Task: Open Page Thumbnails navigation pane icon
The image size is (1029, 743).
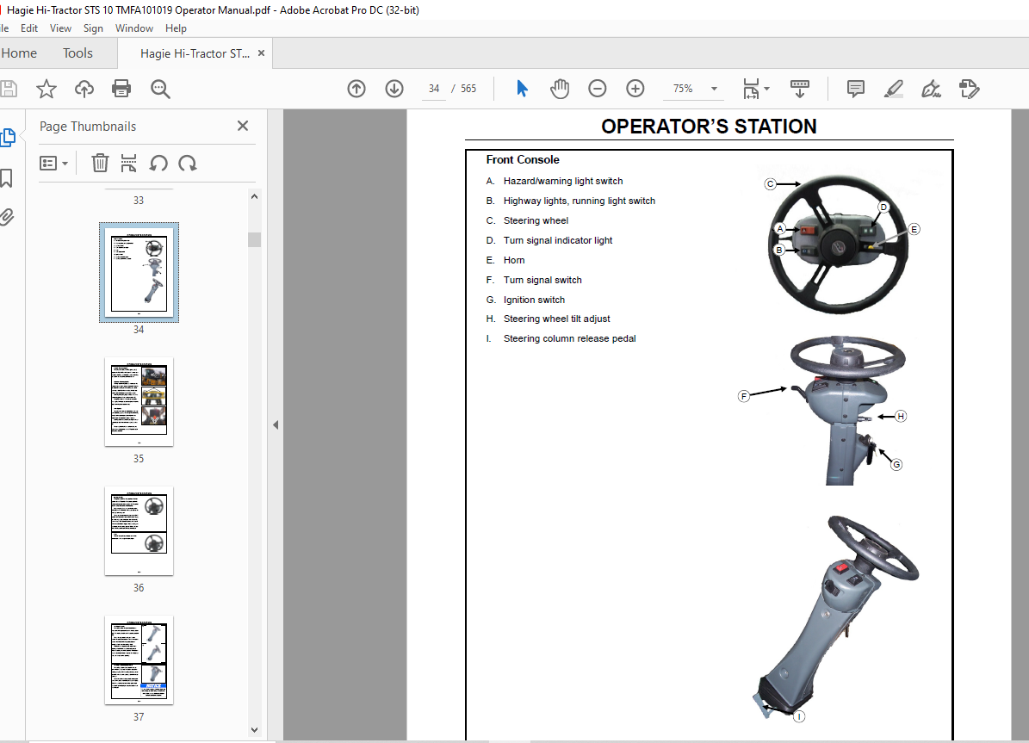Action: tap(8, 137)
